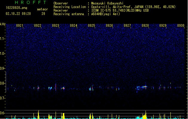The height and width of the screenshot is (119, 188).
Task: Click the date stamp 02.10.22 09:20
Action: [18, 14]
